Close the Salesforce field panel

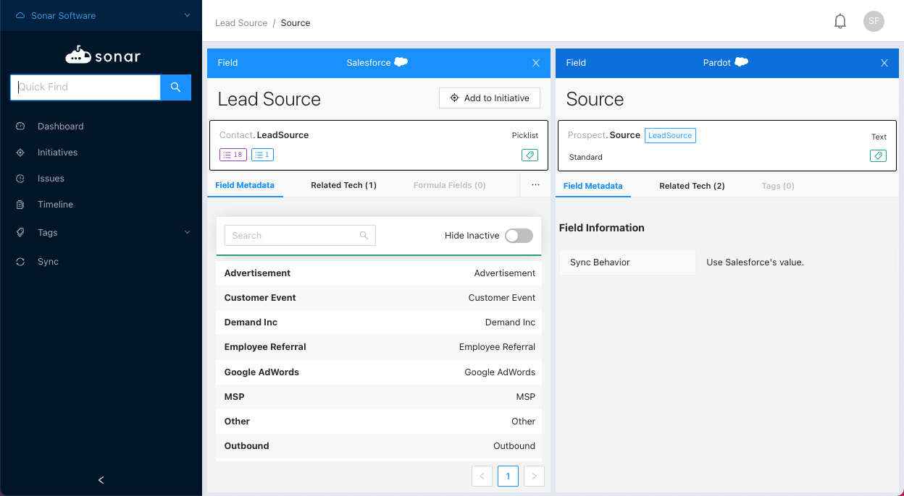(536, 63)
